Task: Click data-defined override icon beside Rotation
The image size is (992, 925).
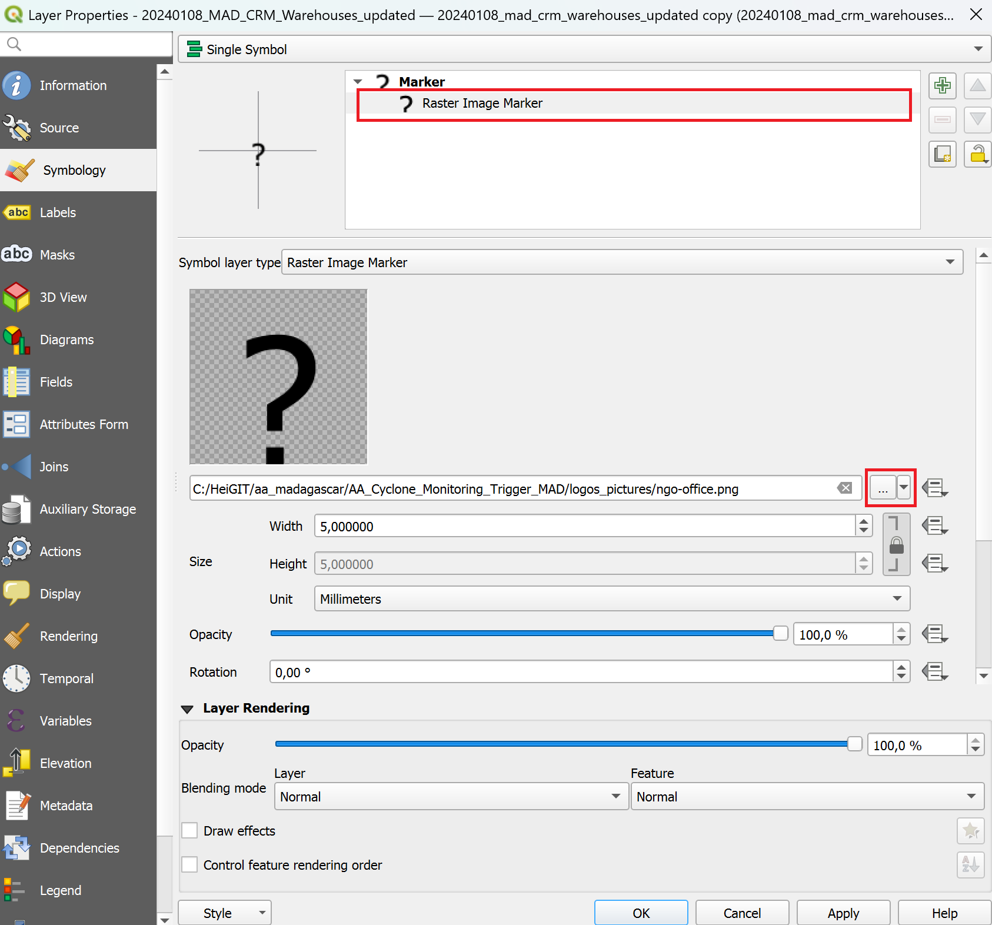Action: click(934, 671)
